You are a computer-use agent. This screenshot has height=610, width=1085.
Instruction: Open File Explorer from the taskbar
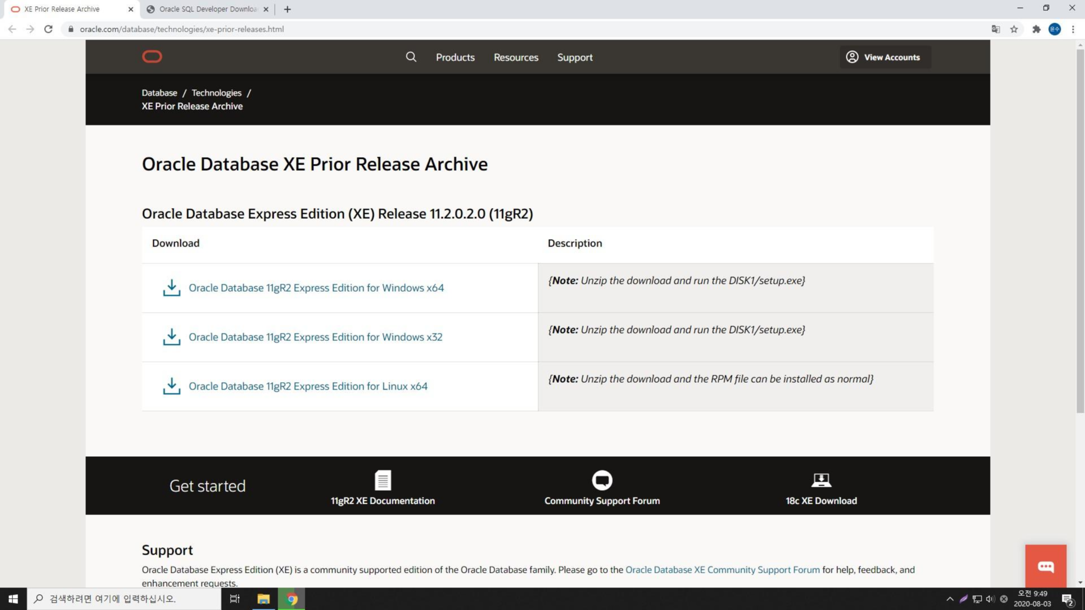click(263, 599)
